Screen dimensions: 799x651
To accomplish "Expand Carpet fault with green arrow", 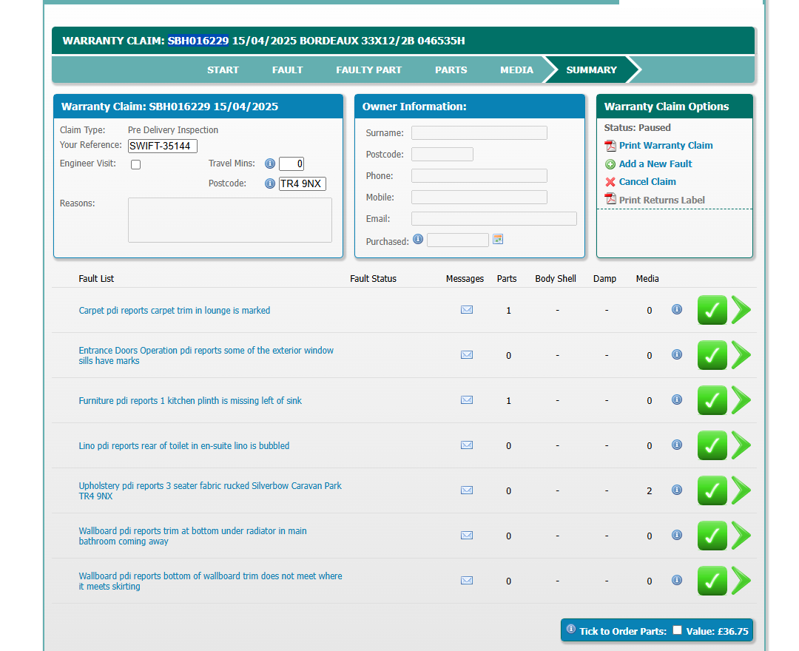I will (x=741, y=310).
